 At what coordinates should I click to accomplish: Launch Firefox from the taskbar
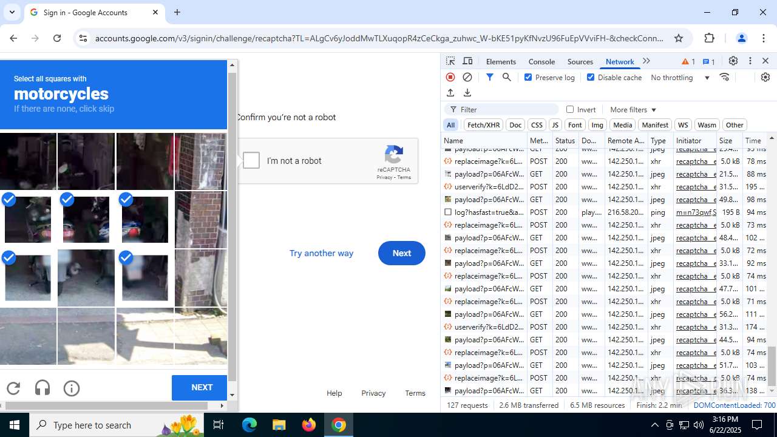(x=309, y=425)
